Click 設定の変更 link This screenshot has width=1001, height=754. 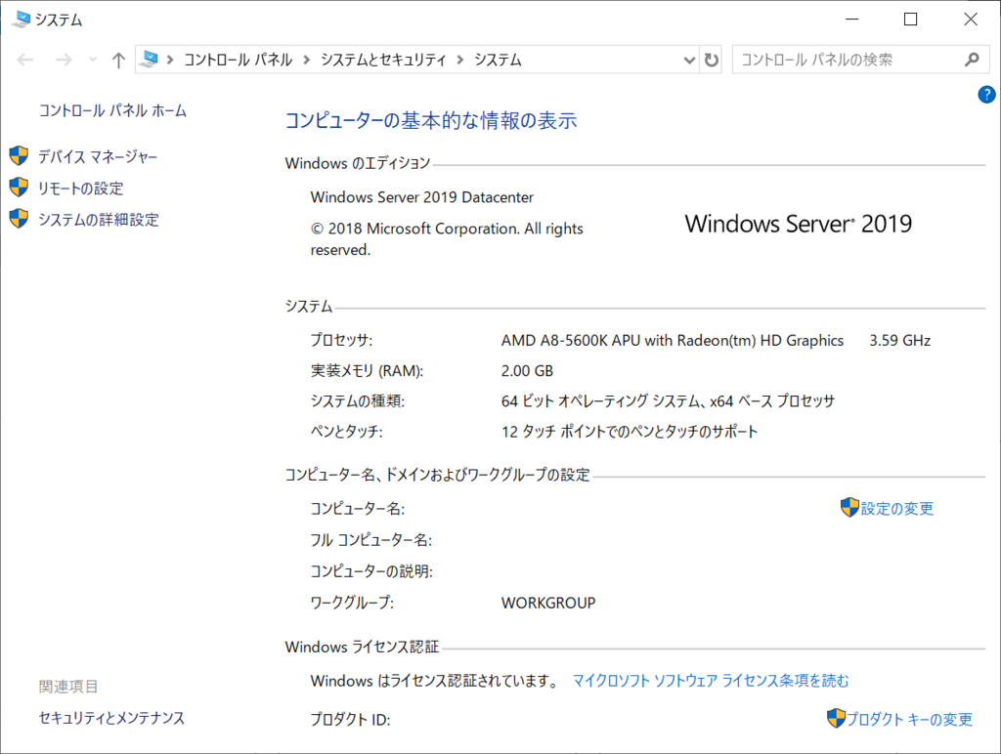[x=897, y=509]
